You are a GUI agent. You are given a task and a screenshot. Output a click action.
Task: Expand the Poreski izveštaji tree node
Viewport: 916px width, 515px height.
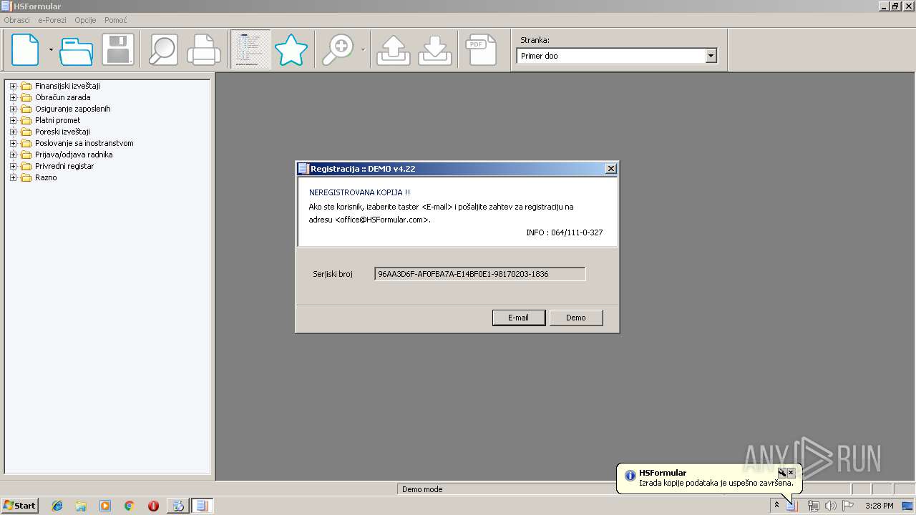(13, 132)
